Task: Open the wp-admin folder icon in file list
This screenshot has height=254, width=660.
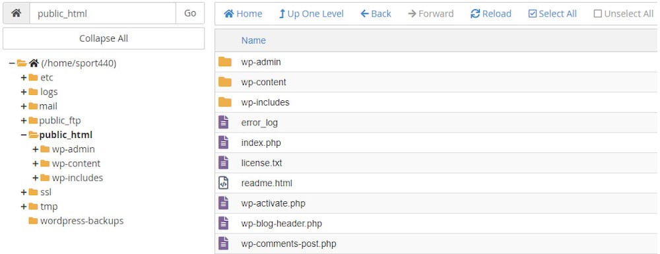Action: click(x=225, y=62)
